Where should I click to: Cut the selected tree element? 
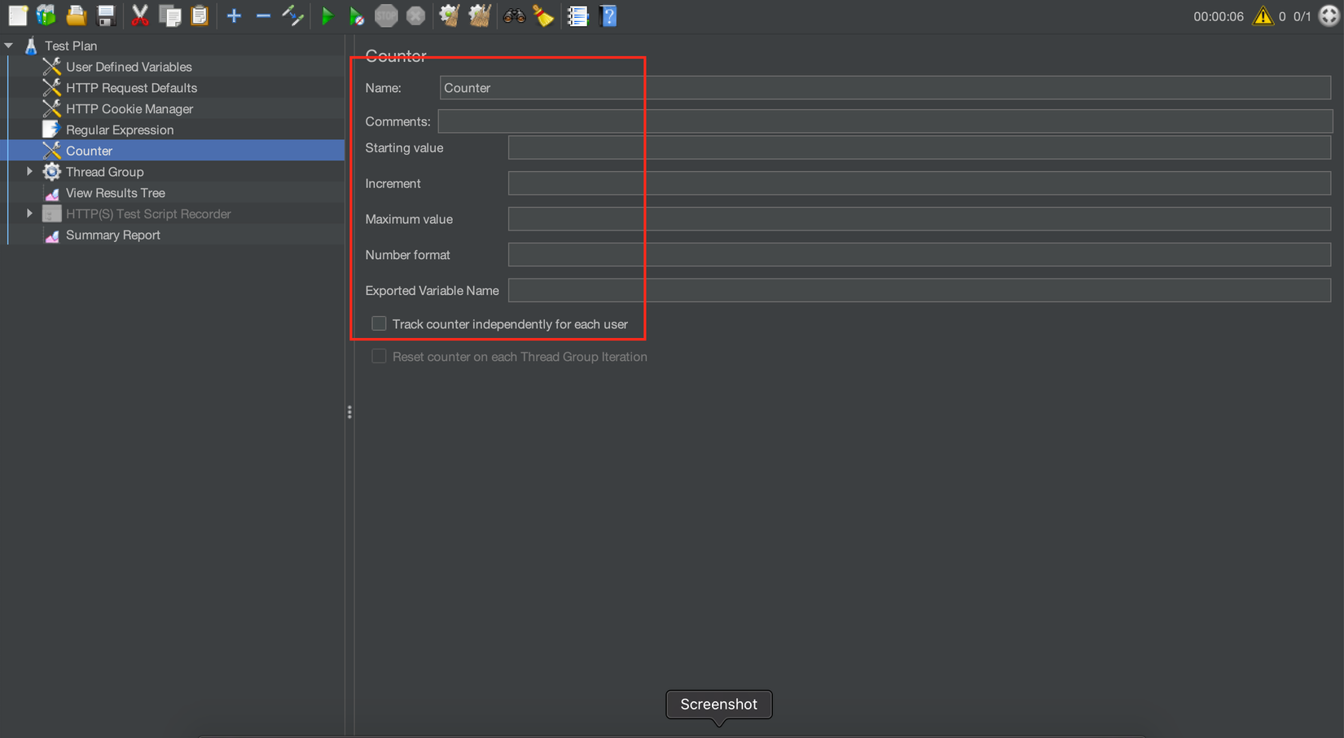pyautogui.click(x=139, y=15)
